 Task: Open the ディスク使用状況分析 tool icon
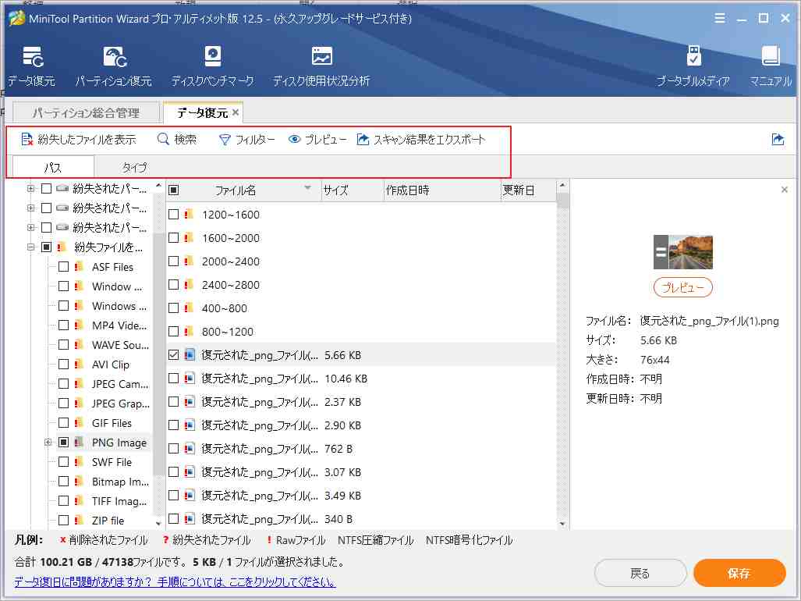pos(322,56)
